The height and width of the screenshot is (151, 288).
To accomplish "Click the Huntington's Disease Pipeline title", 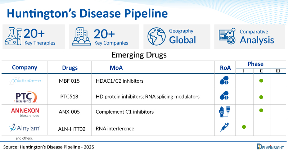I will click(87, 13).
